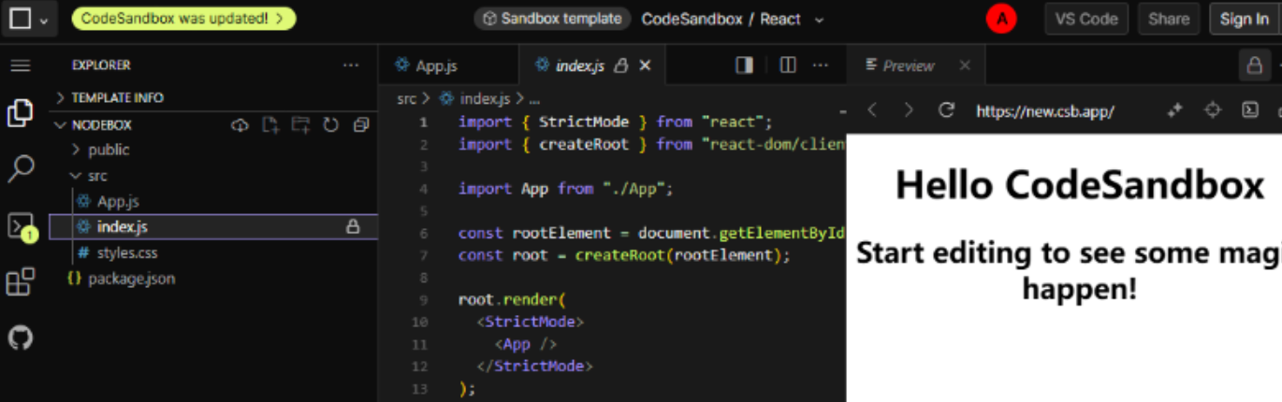Click the cloud upload icon in NODEBOX header
The width and height of the screenshot is (1282, 402).
tap(240, 125)
